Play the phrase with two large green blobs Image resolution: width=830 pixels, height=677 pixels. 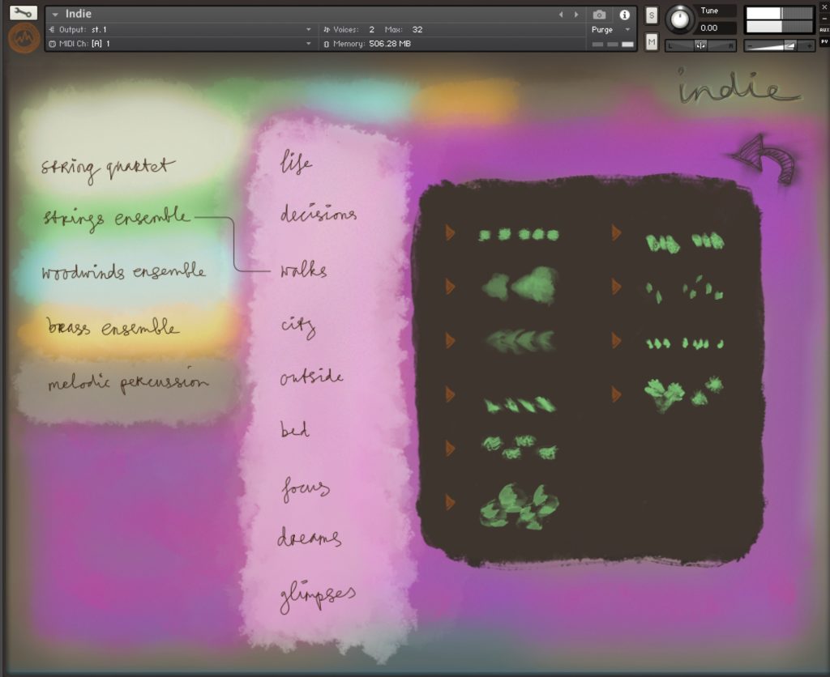[x=451, y=286]
